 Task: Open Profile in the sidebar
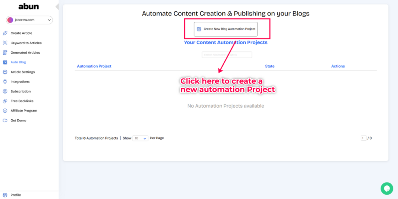[16, 195]
